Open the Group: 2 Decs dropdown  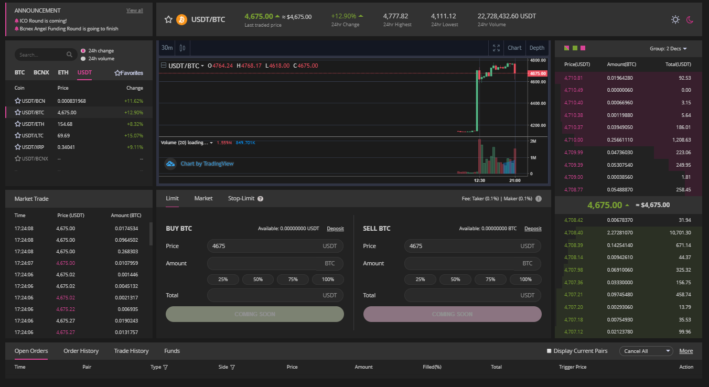(668, 48)
